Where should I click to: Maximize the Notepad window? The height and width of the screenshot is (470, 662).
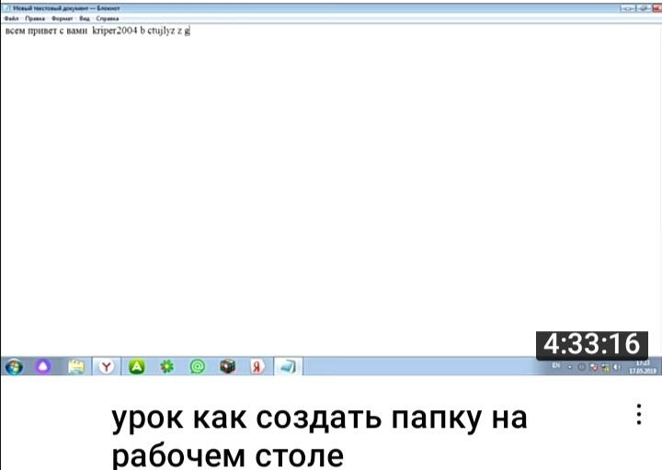point(644,8)
